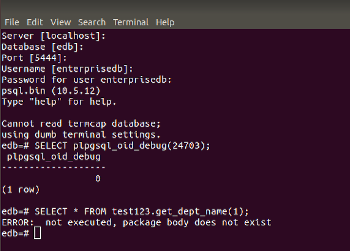Click the ERROR package body message line
Viewport: 350px width, 251px height.
(x=136, y=222)
